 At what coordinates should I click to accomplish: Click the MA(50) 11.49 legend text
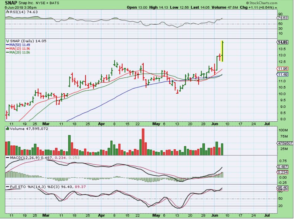coord(20,45)
